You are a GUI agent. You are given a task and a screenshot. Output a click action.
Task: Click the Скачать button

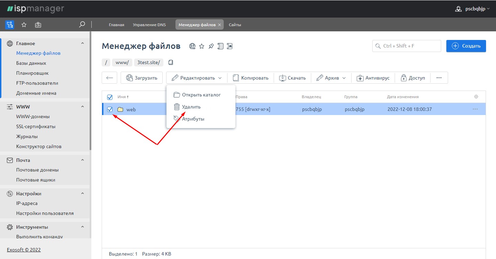[292, 78]
